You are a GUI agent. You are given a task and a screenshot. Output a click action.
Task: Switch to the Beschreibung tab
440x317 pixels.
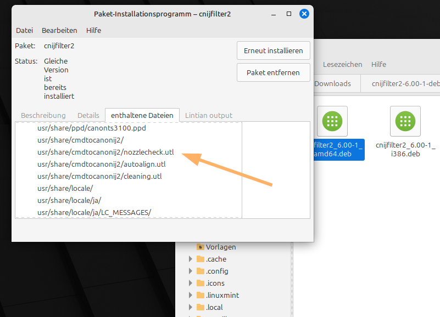coord(43,116)
